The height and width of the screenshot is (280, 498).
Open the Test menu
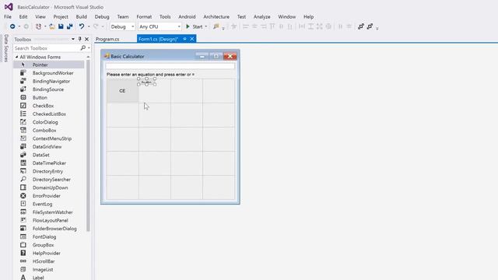[x=241, y=17]
